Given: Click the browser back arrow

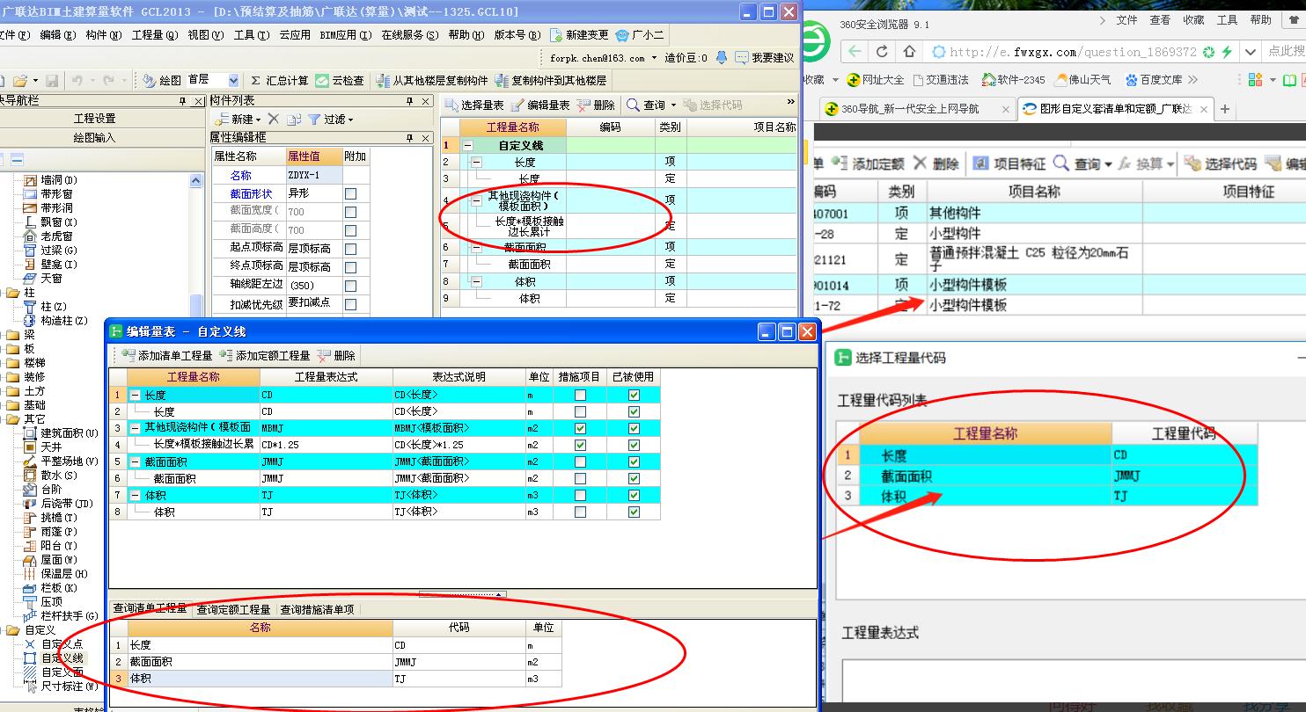Looking at the screenshot, I should (x=854, y=52).
